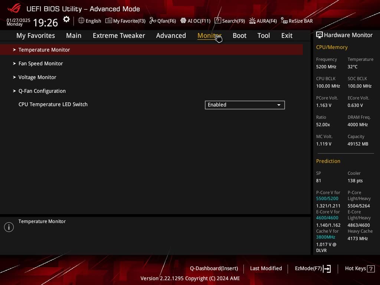
Task: Click the 4600/4600 E-Core prediction value
Action: 327,218
